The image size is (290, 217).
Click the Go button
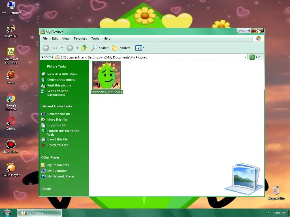[x=255, y=57]
